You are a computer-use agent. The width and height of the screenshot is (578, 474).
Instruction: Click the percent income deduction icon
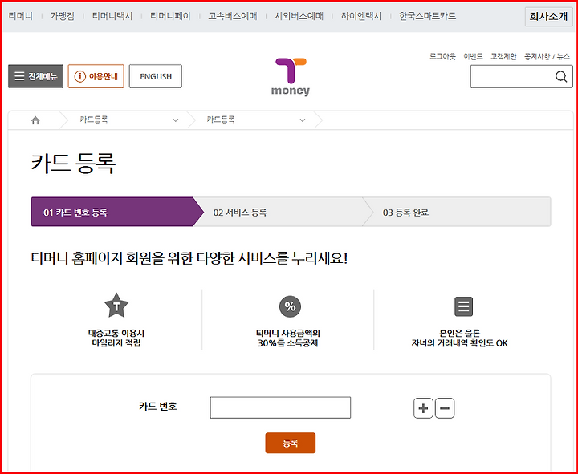pos(290,306)
